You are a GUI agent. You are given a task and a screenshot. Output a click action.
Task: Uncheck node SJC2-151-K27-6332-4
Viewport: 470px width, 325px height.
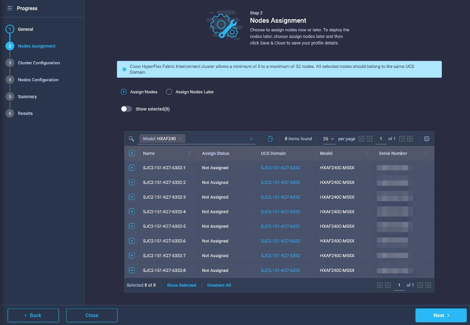tap(131, 212)
